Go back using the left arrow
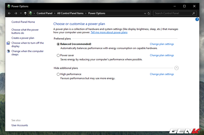 point(9,13)
